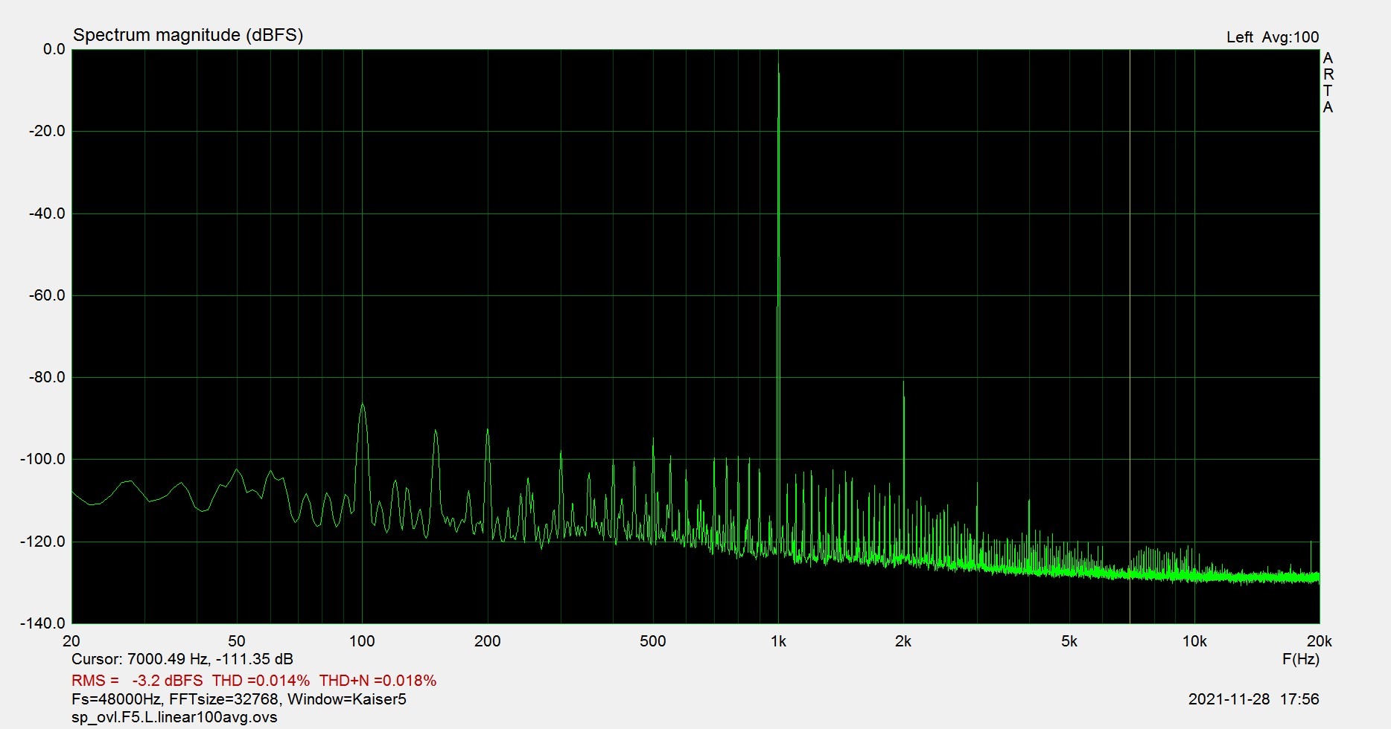Click the THD+N =0.018% reading
Image resolution: width=1391 pixels, height=729 pixels.
coord(378,681)
